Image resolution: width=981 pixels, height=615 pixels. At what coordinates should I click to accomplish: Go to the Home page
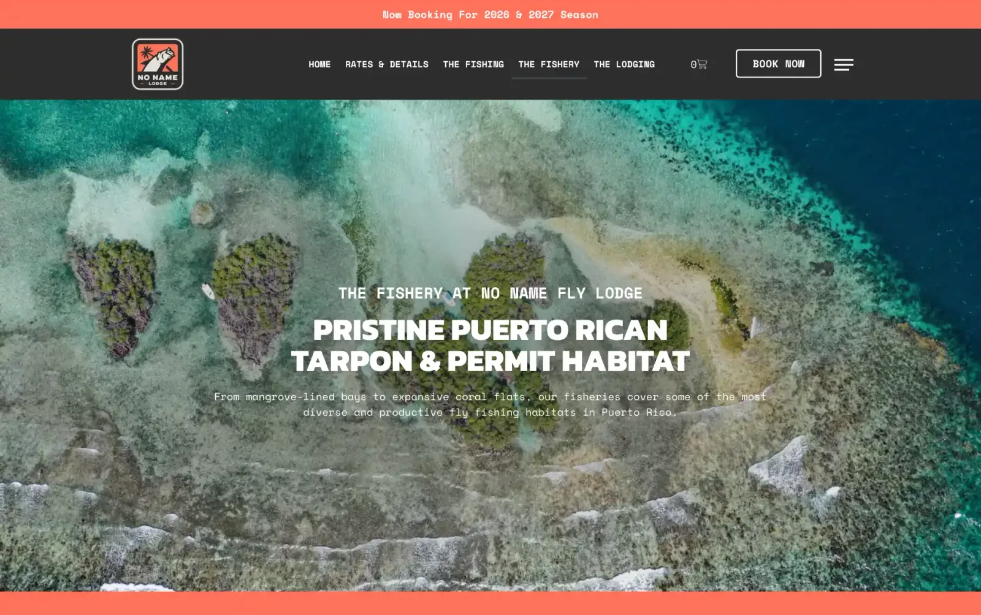[x=319, y=64]
